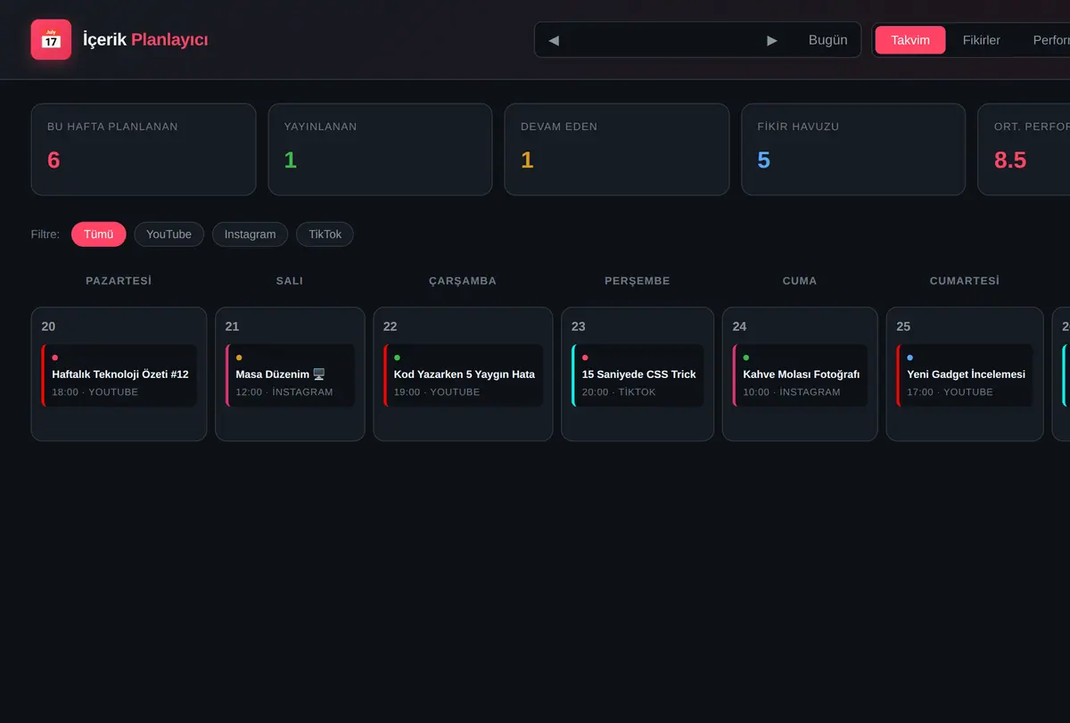1070x723 pixels.
Task: Open the Fikirler tab
Action: 982,40
